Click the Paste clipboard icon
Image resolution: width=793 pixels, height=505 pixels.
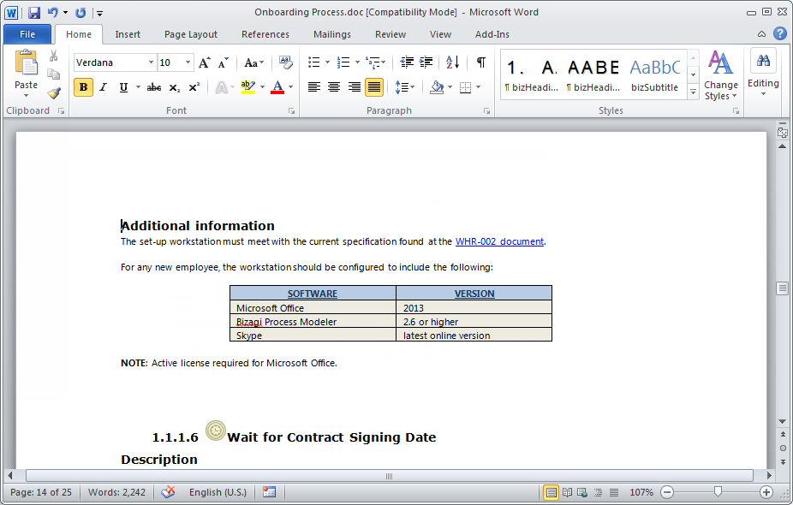26,62
